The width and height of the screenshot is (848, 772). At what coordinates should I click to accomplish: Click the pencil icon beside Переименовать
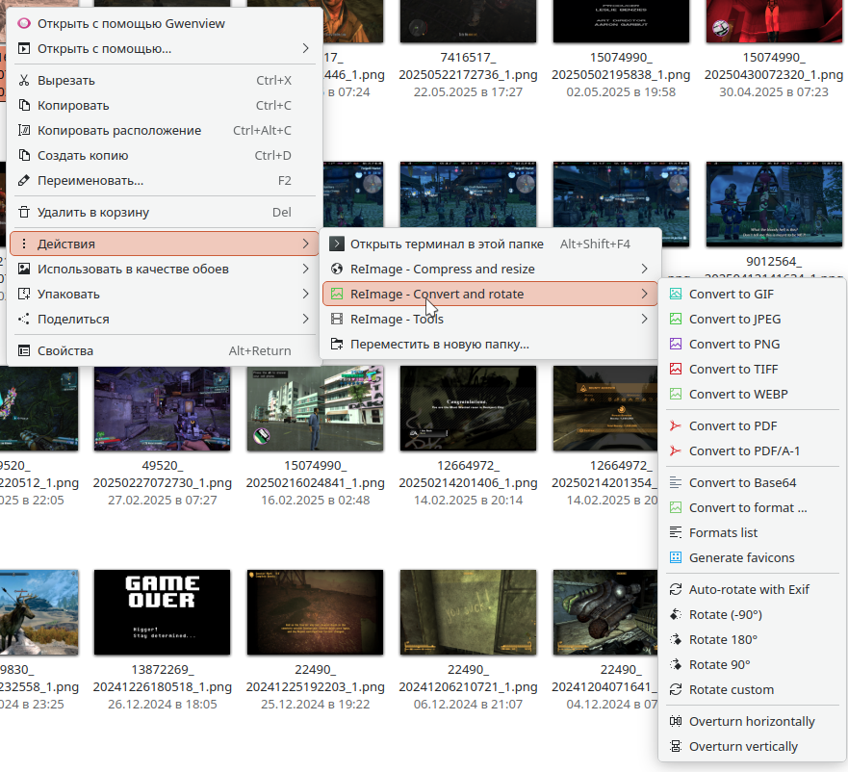click(24, 181)
